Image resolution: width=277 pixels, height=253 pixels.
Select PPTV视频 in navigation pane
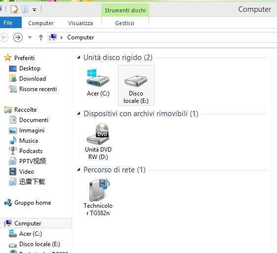[33, 161]
